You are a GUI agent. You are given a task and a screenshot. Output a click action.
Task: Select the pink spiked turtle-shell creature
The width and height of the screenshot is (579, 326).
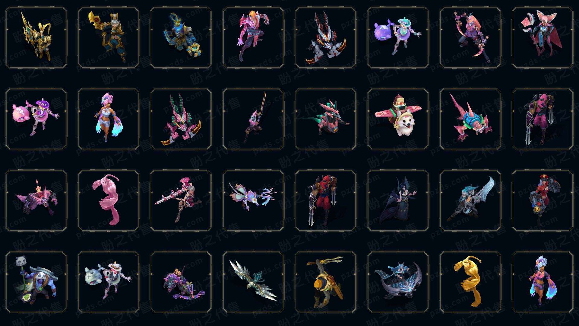[x=470, y=119]
